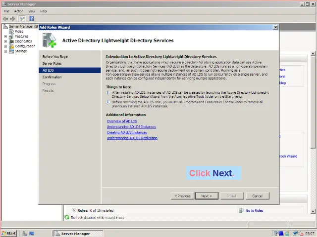Collapse the Roles summary section chevron
Viewport: 317px width, 237px height.
click(74, 210)
